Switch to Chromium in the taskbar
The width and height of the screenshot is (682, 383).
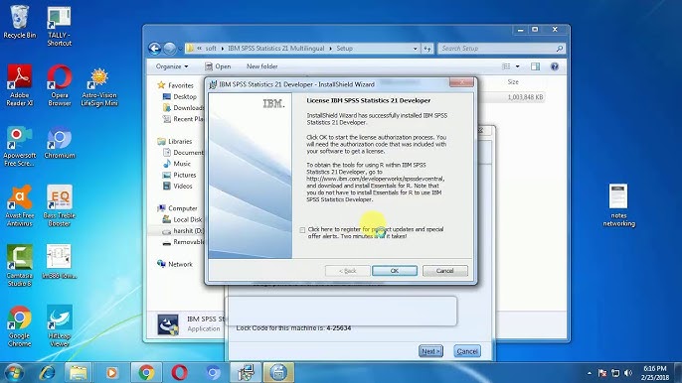(213, 372)
